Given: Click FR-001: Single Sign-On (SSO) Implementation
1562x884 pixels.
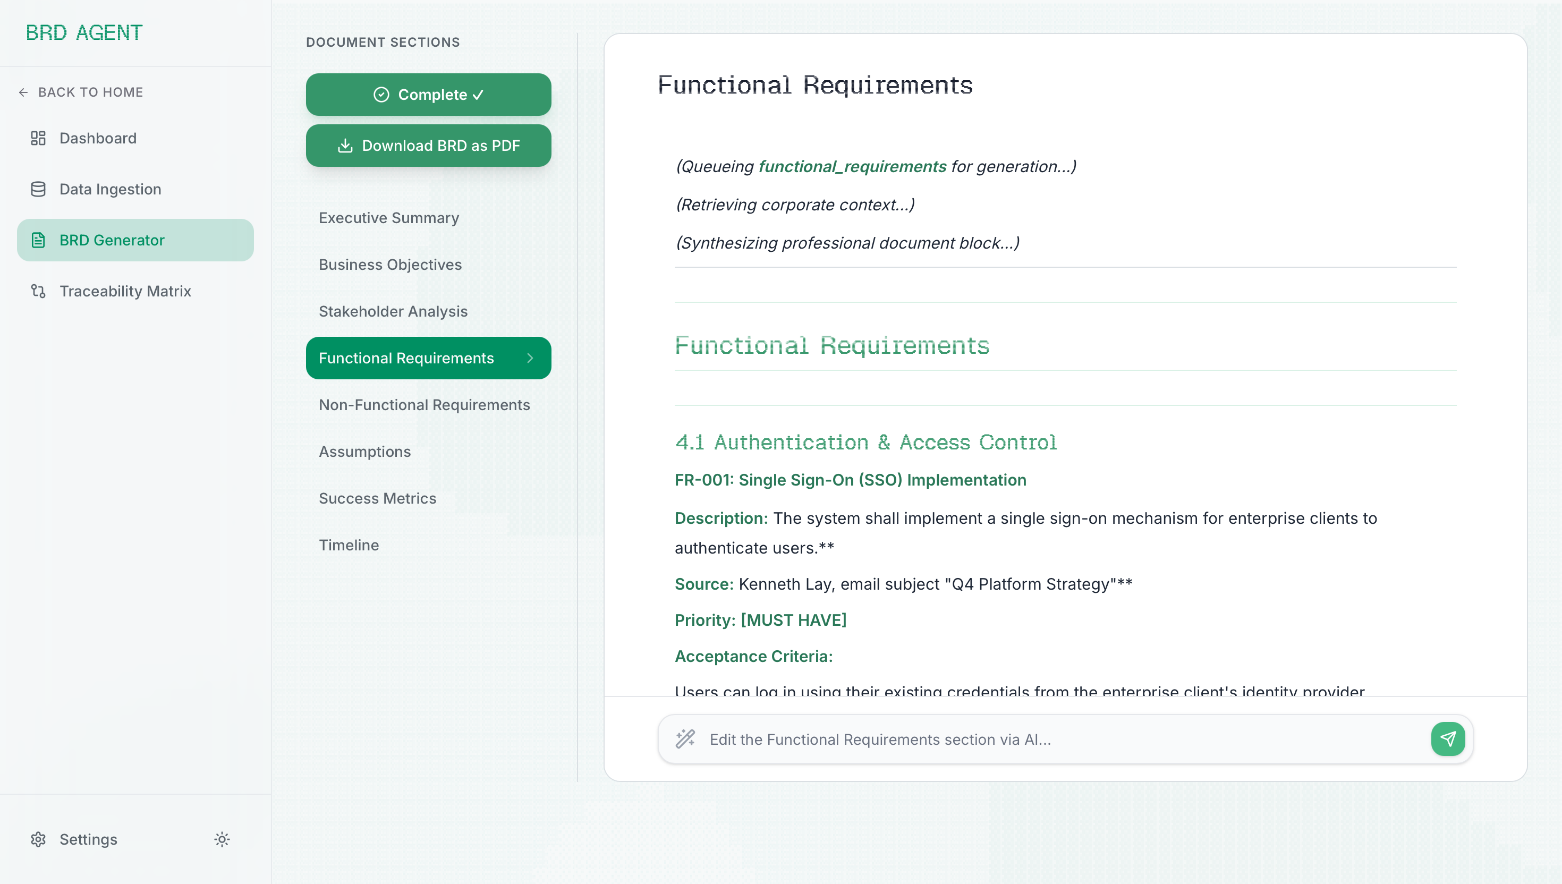Looking at the screenshot, I should [851, 480].
